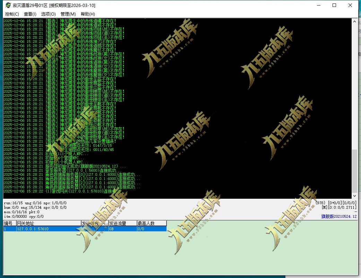Click the 旗舰版20210524.12 version label
This screenshot has width=361, height=278.
point(339,216)
